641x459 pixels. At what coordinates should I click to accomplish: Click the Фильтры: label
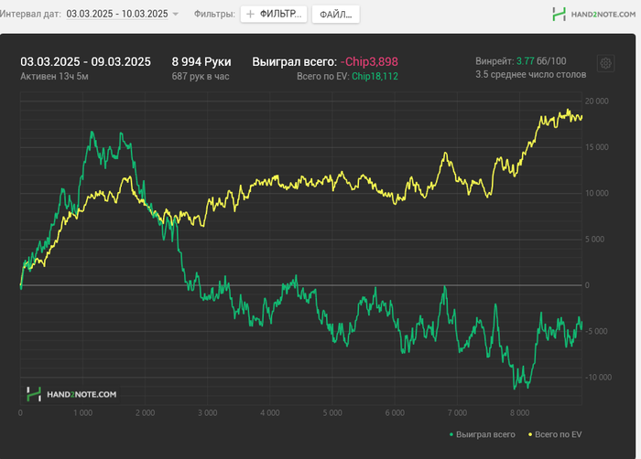coord(214,14)
